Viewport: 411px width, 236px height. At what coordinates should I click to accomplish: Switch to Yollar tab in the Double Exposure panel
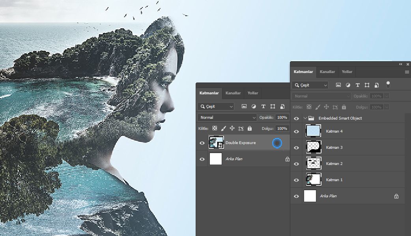(253, 93)
